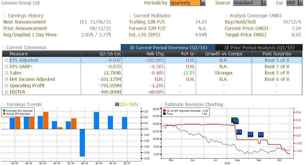Open the Periodicity Quarterly dropdown arrow
This screenshot has height=165, width=305.
click(x=203, y=3)
